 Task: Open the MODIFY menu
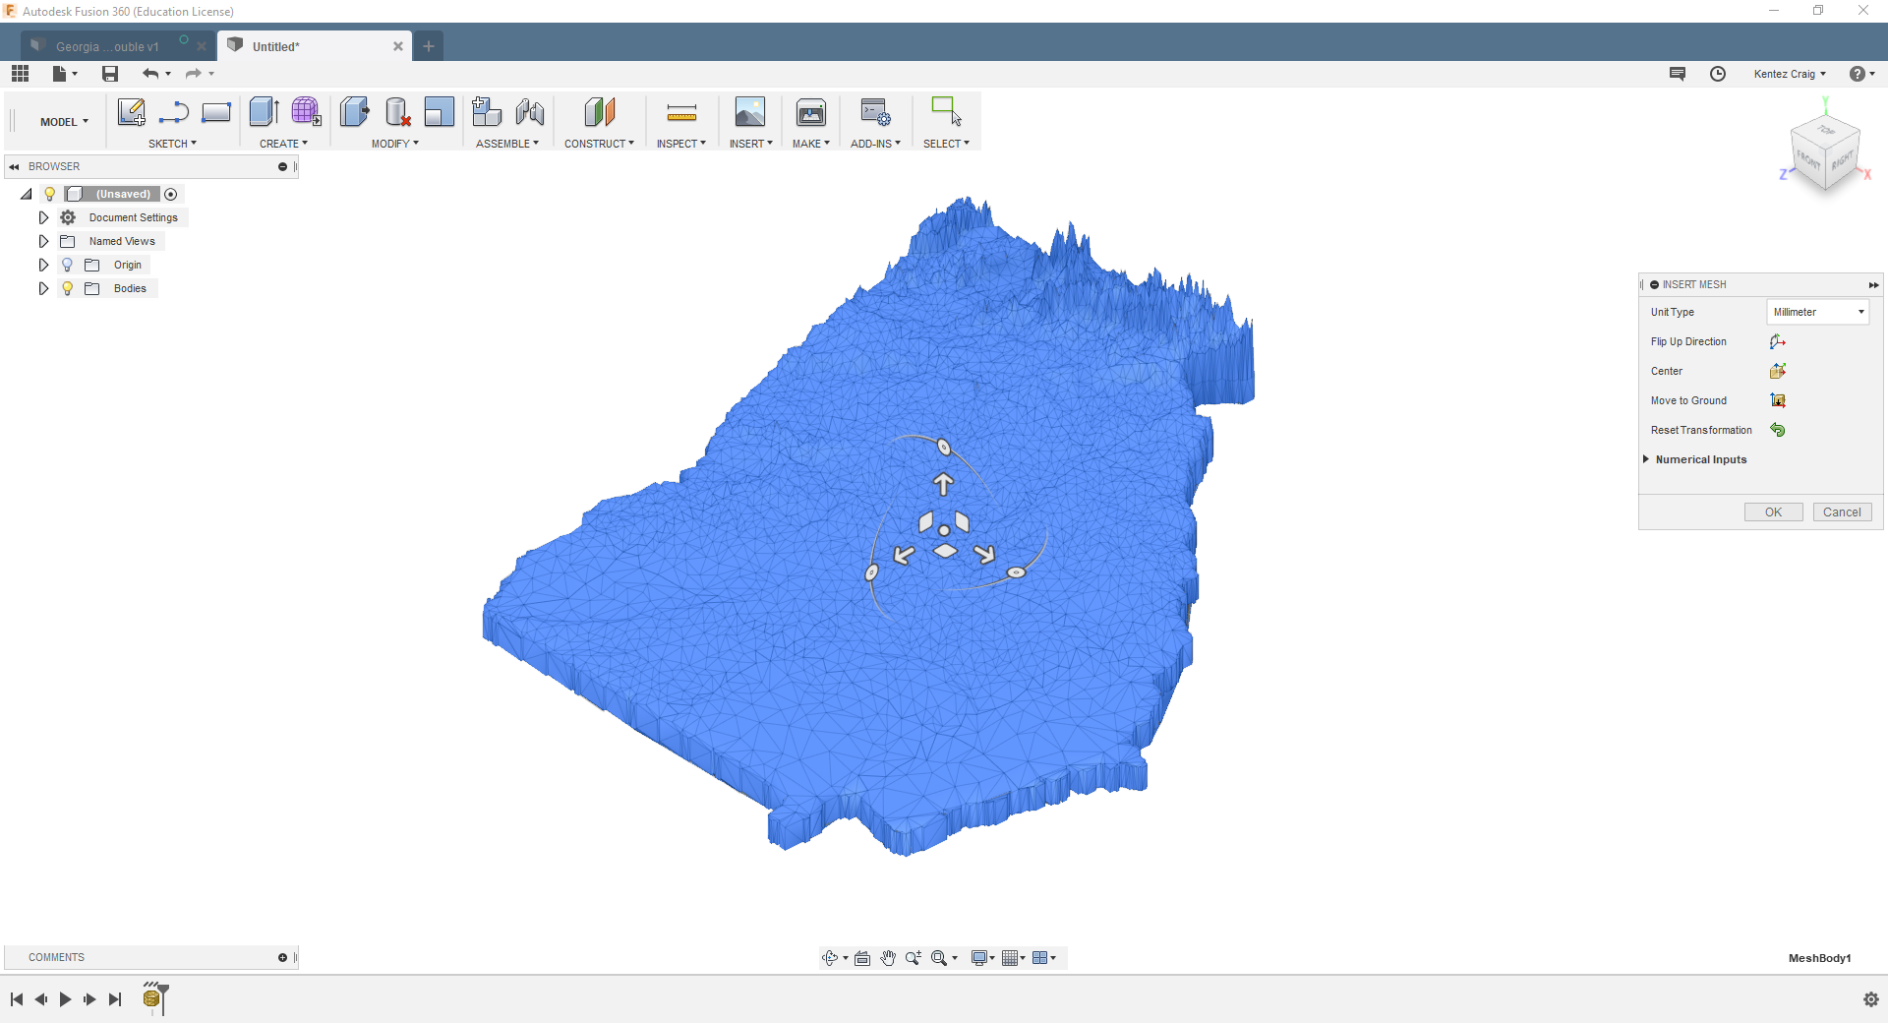[394, 144]
